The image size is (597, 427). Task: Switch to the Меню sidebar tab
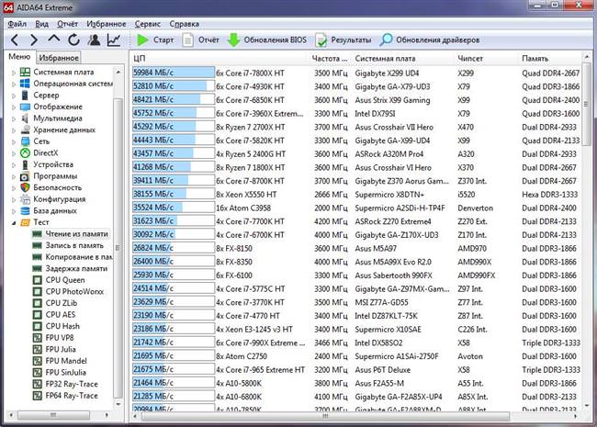[x=19, y=57]
